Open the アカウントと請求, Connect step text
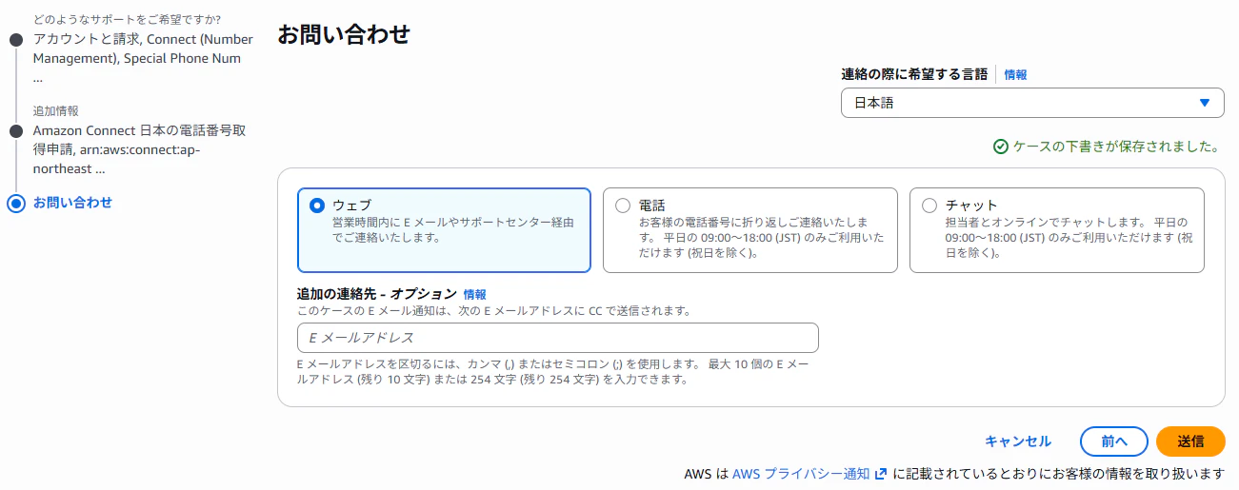 click(143, 58)
